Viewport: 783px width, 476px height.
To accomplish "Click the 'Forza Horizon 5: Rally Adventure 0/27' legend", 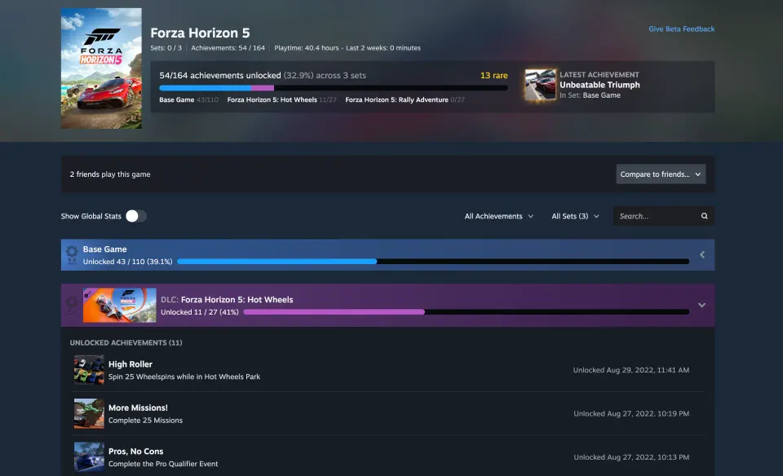I will 405,99.
